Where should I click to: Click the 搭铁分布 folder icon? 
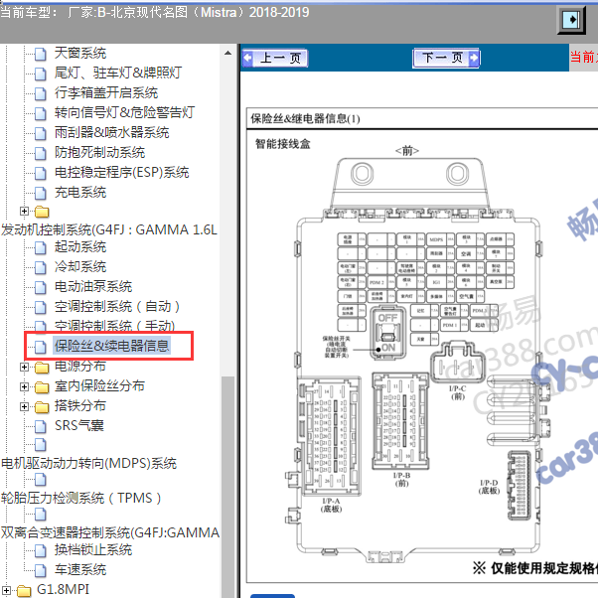coord(42,407)
